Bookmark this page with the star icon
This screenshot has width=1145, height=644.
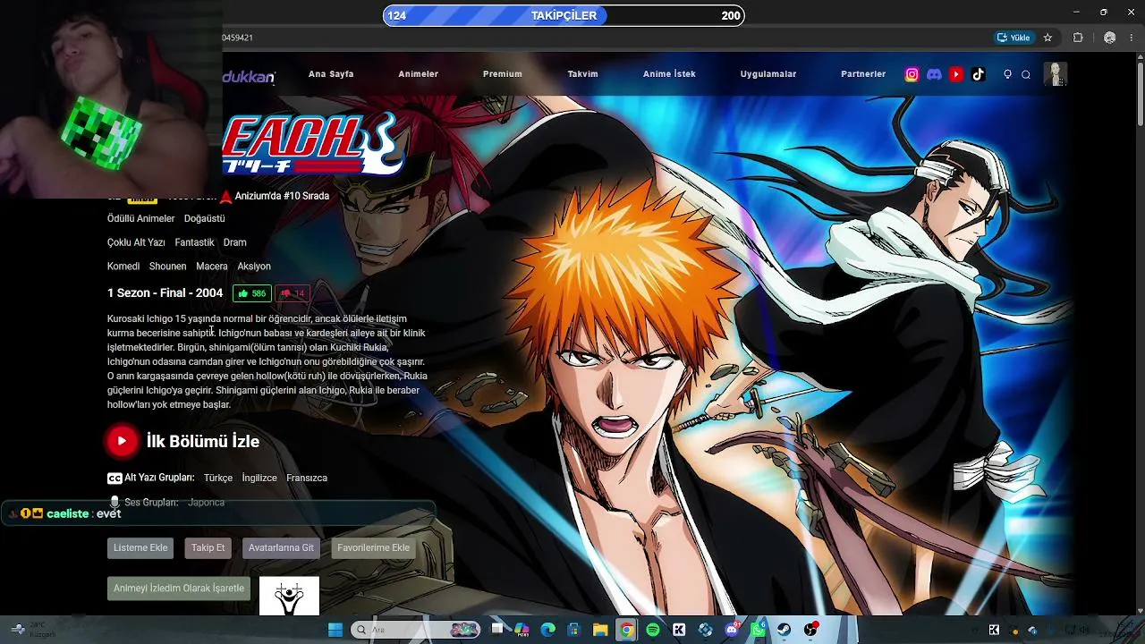(x=1047, y=38)
